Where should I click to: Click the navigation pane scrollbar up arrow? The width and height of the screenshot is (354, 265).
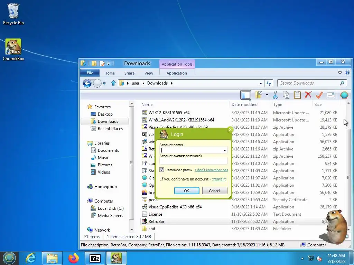coord(132,104)
